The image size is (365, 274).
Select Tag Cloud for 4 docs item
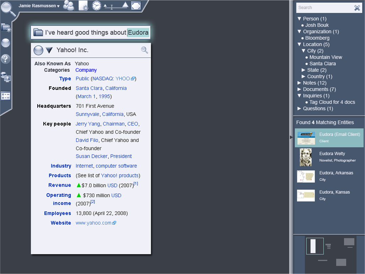coord(332,102)
